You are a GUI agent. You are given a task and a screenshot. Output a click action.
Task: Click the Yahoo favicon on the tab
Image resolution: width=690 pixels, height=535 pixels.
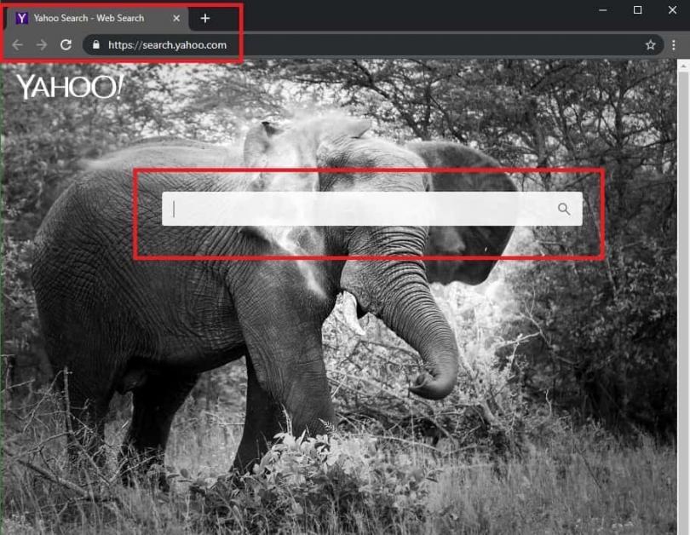click(21, 19)
